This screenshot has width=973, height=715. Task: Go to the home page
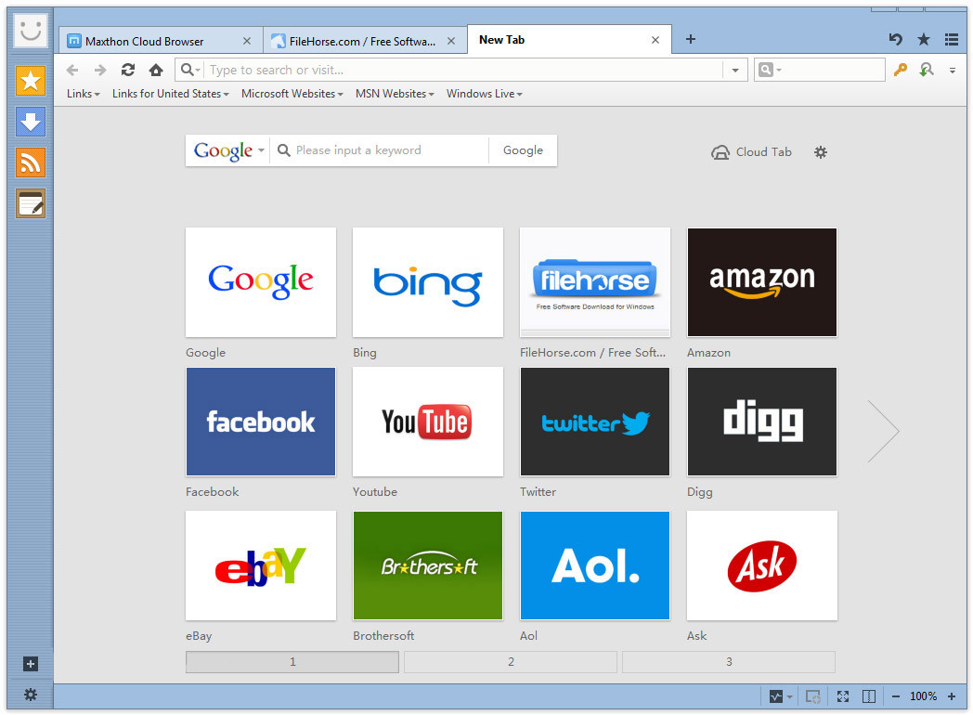coord(156,71)
